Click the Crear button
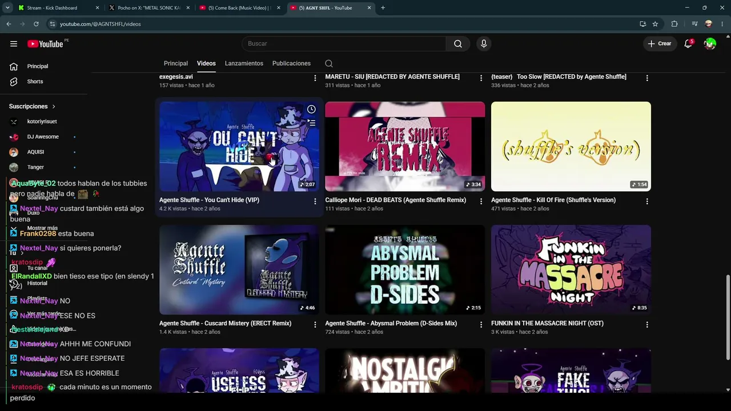The image size is (731, 411). 660,44
